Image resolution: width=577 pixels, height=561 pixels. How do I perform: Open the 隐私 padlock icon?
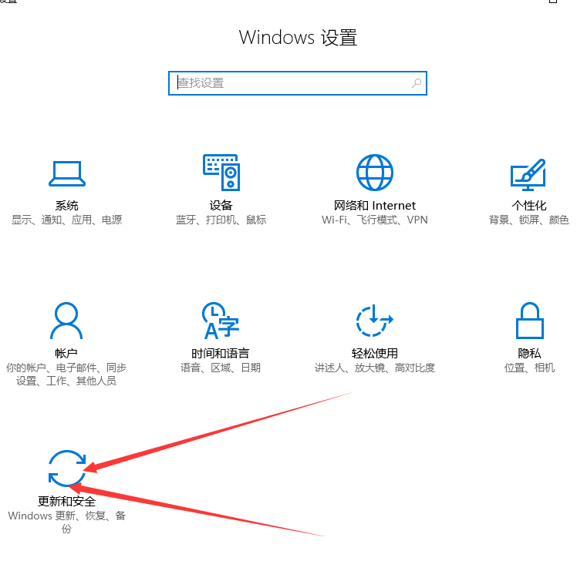tap(529, 321)
